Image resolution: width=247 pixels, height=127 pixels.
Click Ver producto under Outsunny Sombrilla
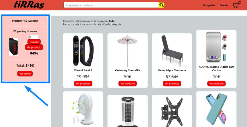point(128,84)
